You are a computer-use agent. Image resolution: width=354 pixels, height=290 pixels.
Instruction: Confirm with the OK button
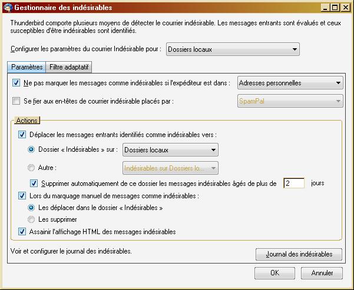point(274,273)
